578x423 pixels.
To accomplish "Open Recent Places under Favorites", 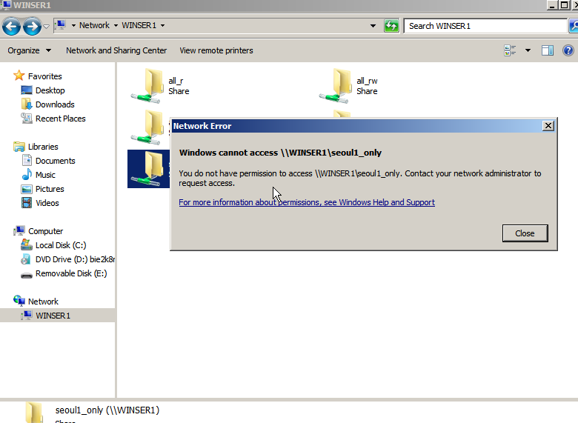I will click(x=61, y=119).
